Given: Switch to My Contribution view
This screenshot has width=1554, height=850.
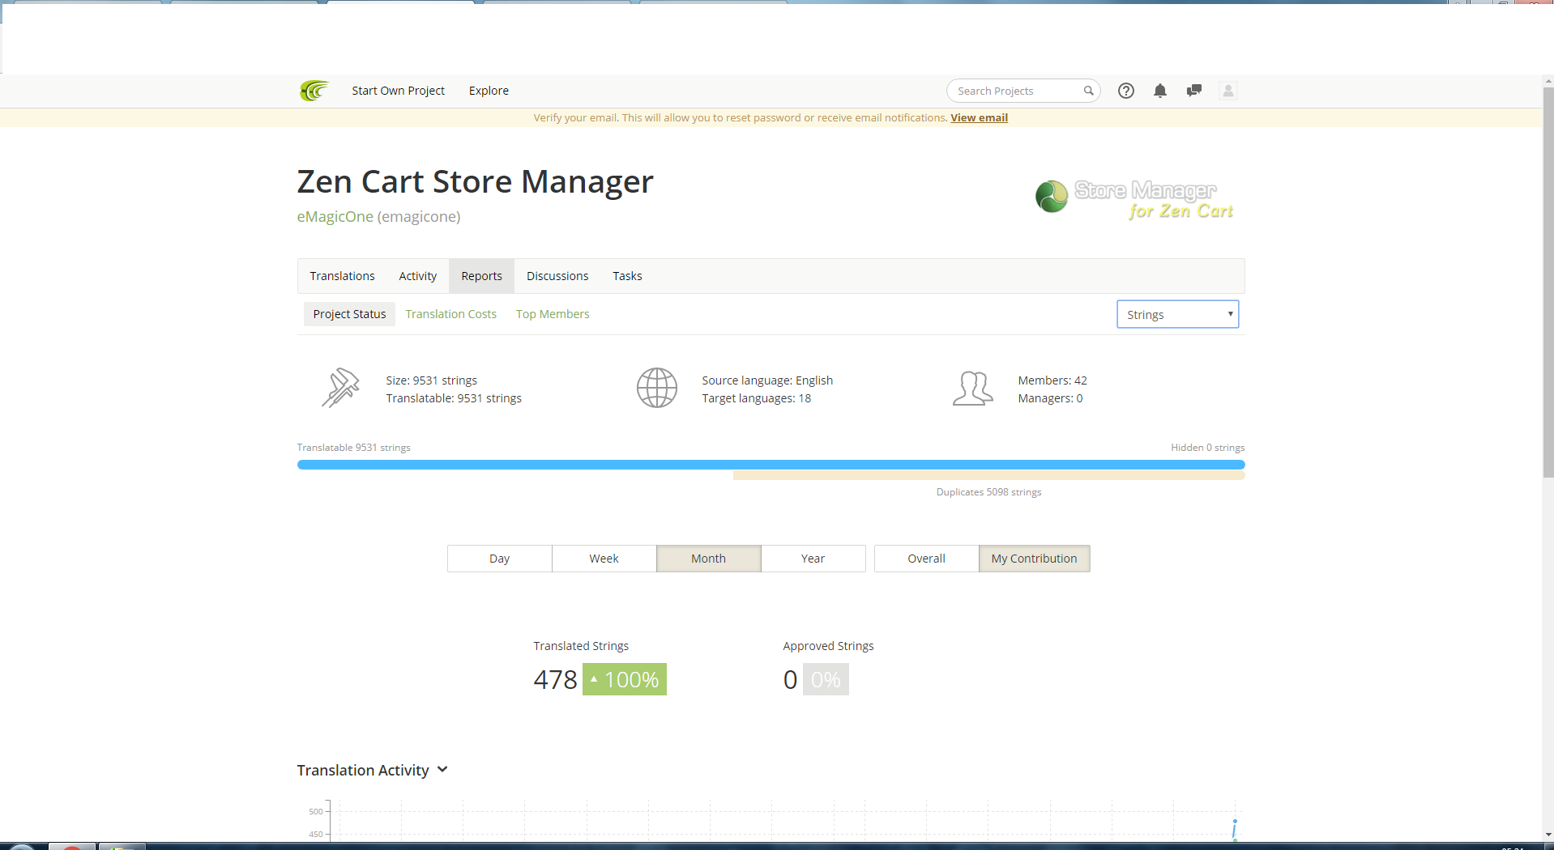Looking at the screenshot, I should pos(1035,559).
